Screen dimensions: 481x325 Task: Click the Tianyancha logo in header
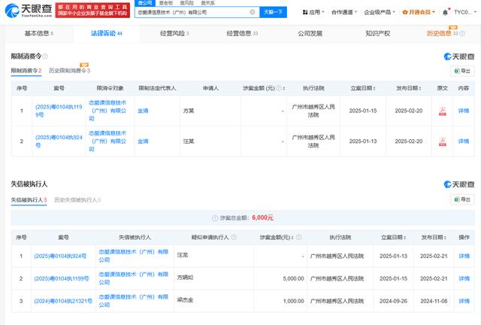(29, 10)
